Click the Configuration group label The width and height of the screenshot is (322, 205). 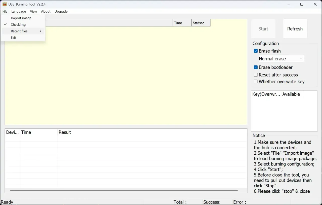click(266, 43)
